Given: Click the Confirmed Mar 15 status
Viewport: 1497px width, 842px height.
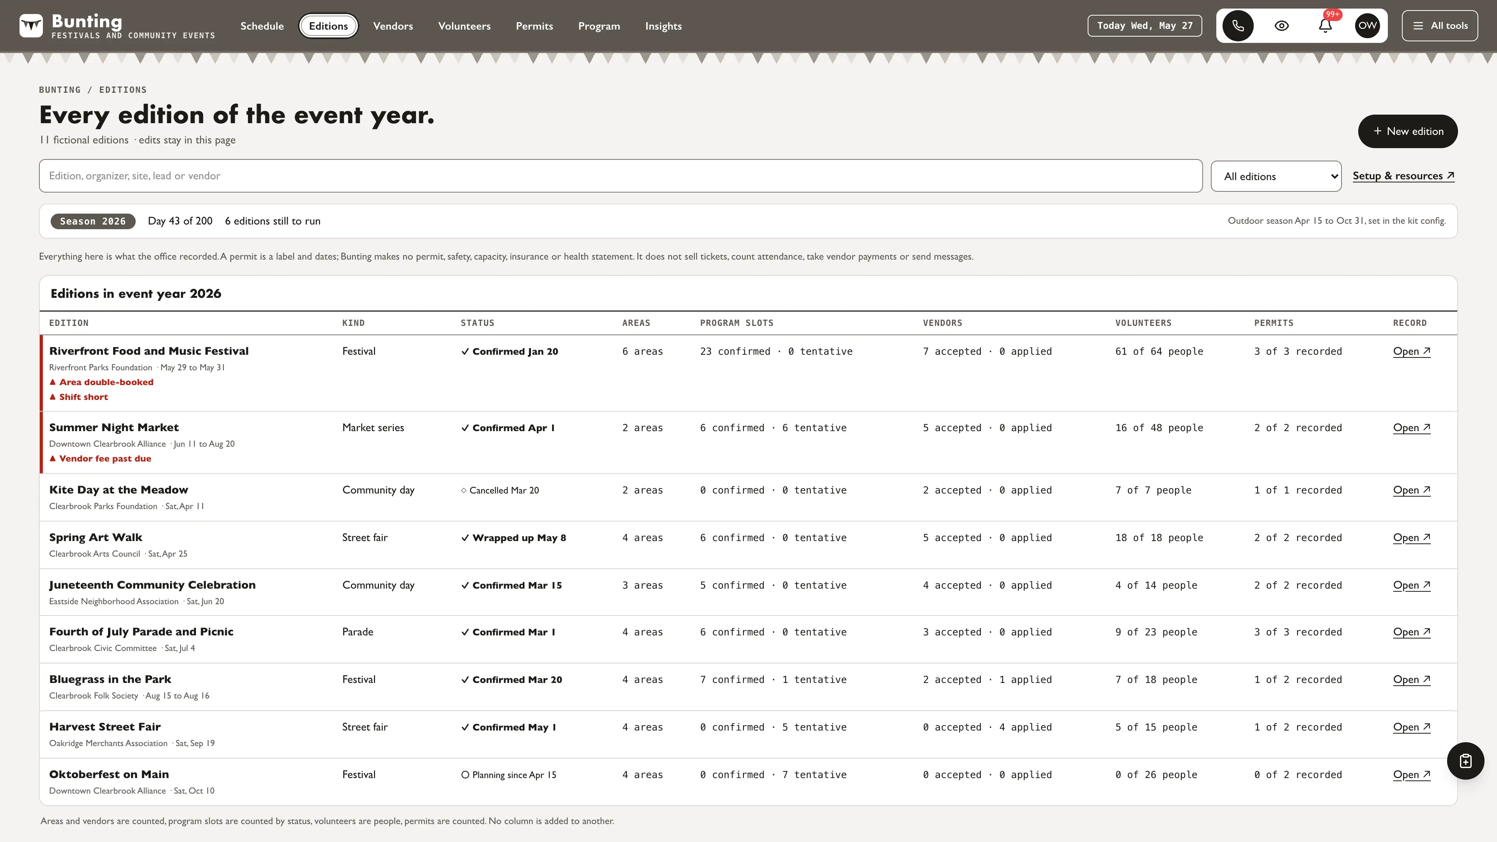Looking at the screenshot, I should [x=511, y=586].
